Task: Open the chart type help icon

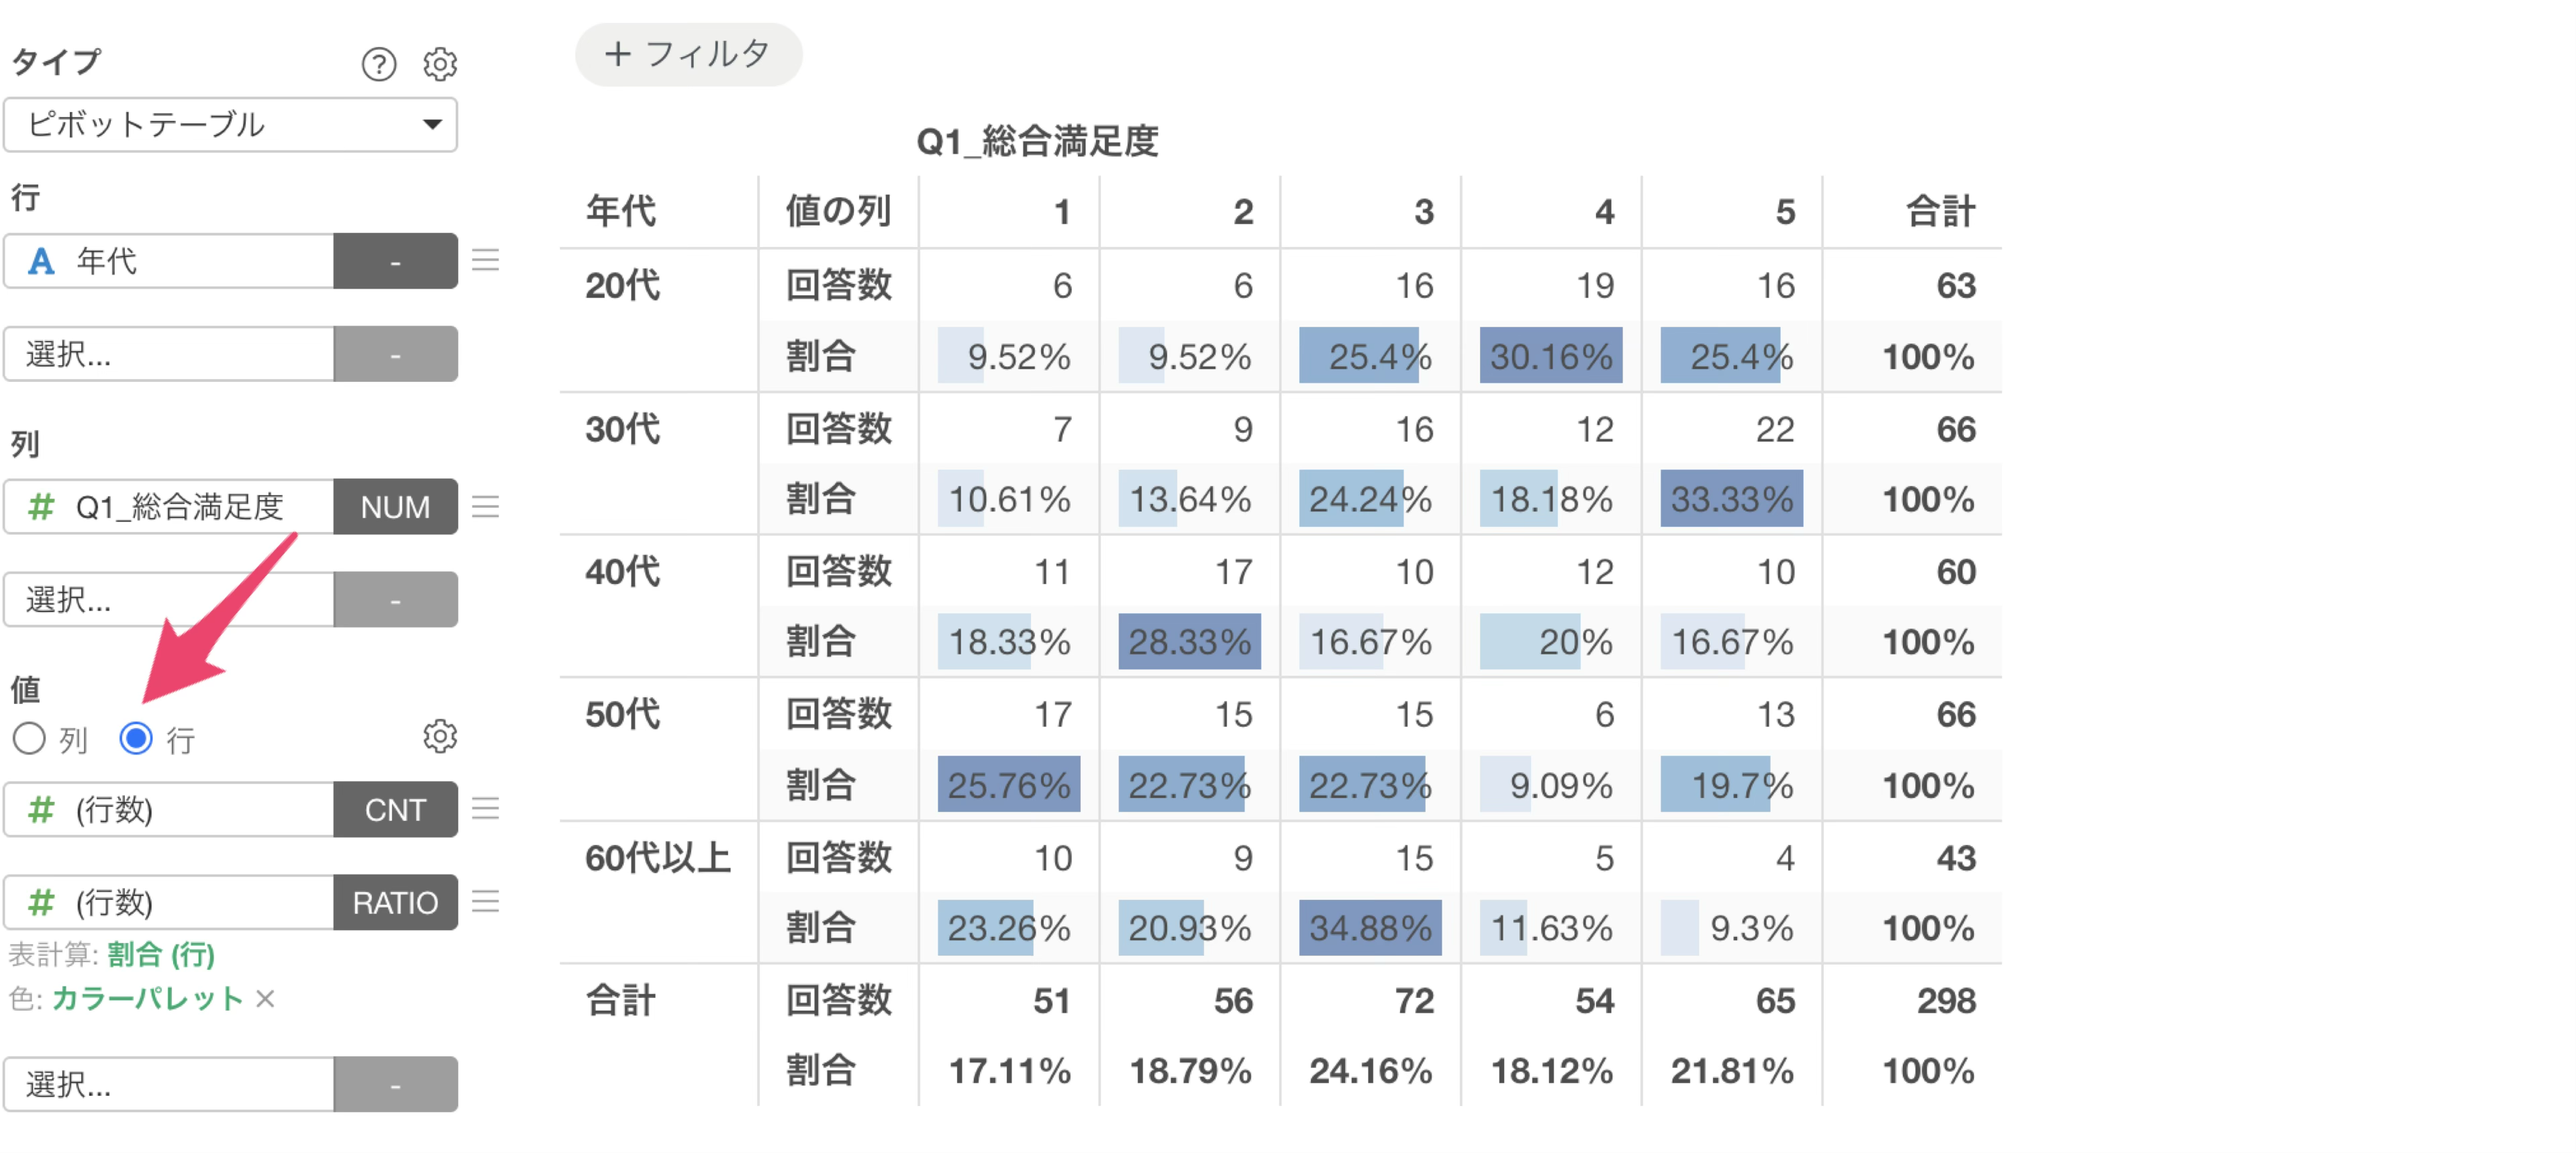Action: [379, 64]
